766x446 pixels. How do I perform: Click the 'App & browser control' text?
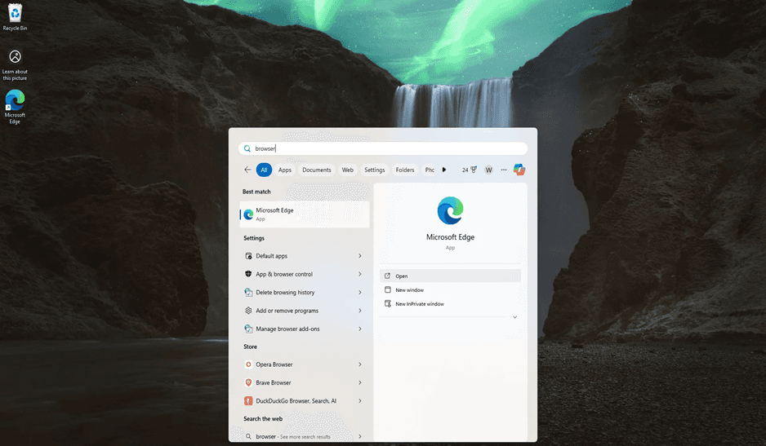[x=284, y=274]
